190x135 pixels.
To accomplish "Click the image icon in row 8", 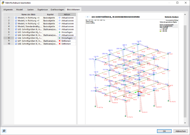I will pos(16,38).
